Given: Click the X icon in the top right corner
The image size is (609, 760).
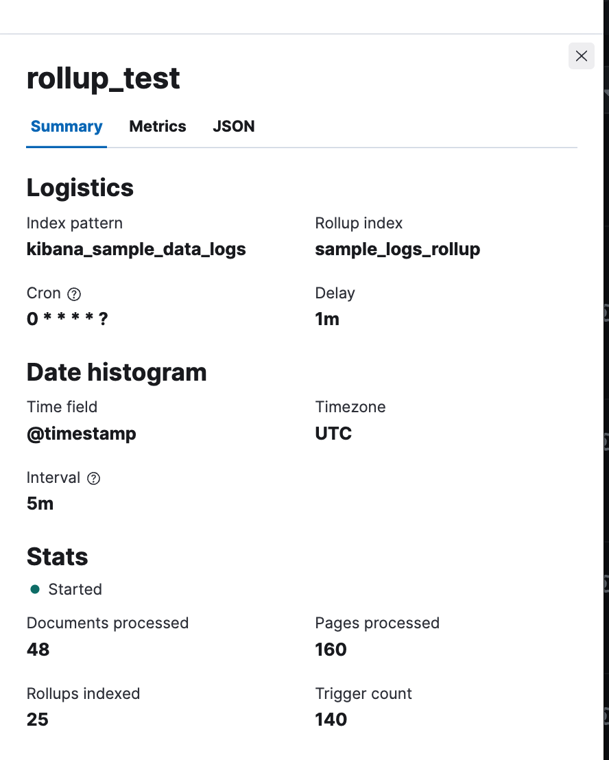Looking at the screenshot, I should (582, 56).
